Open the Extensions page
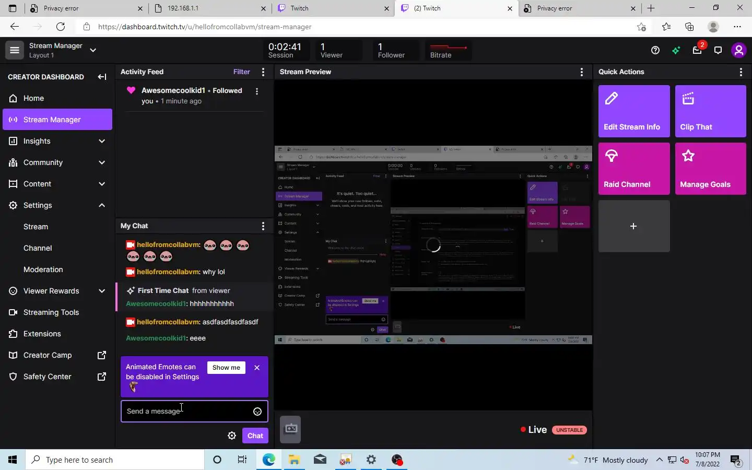Image resolution: width=752 pixels, height=470 pixels. click(x=57, y=334)
